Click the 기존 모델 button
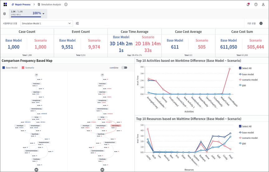The image size is (269, 172). coord(251,24)
